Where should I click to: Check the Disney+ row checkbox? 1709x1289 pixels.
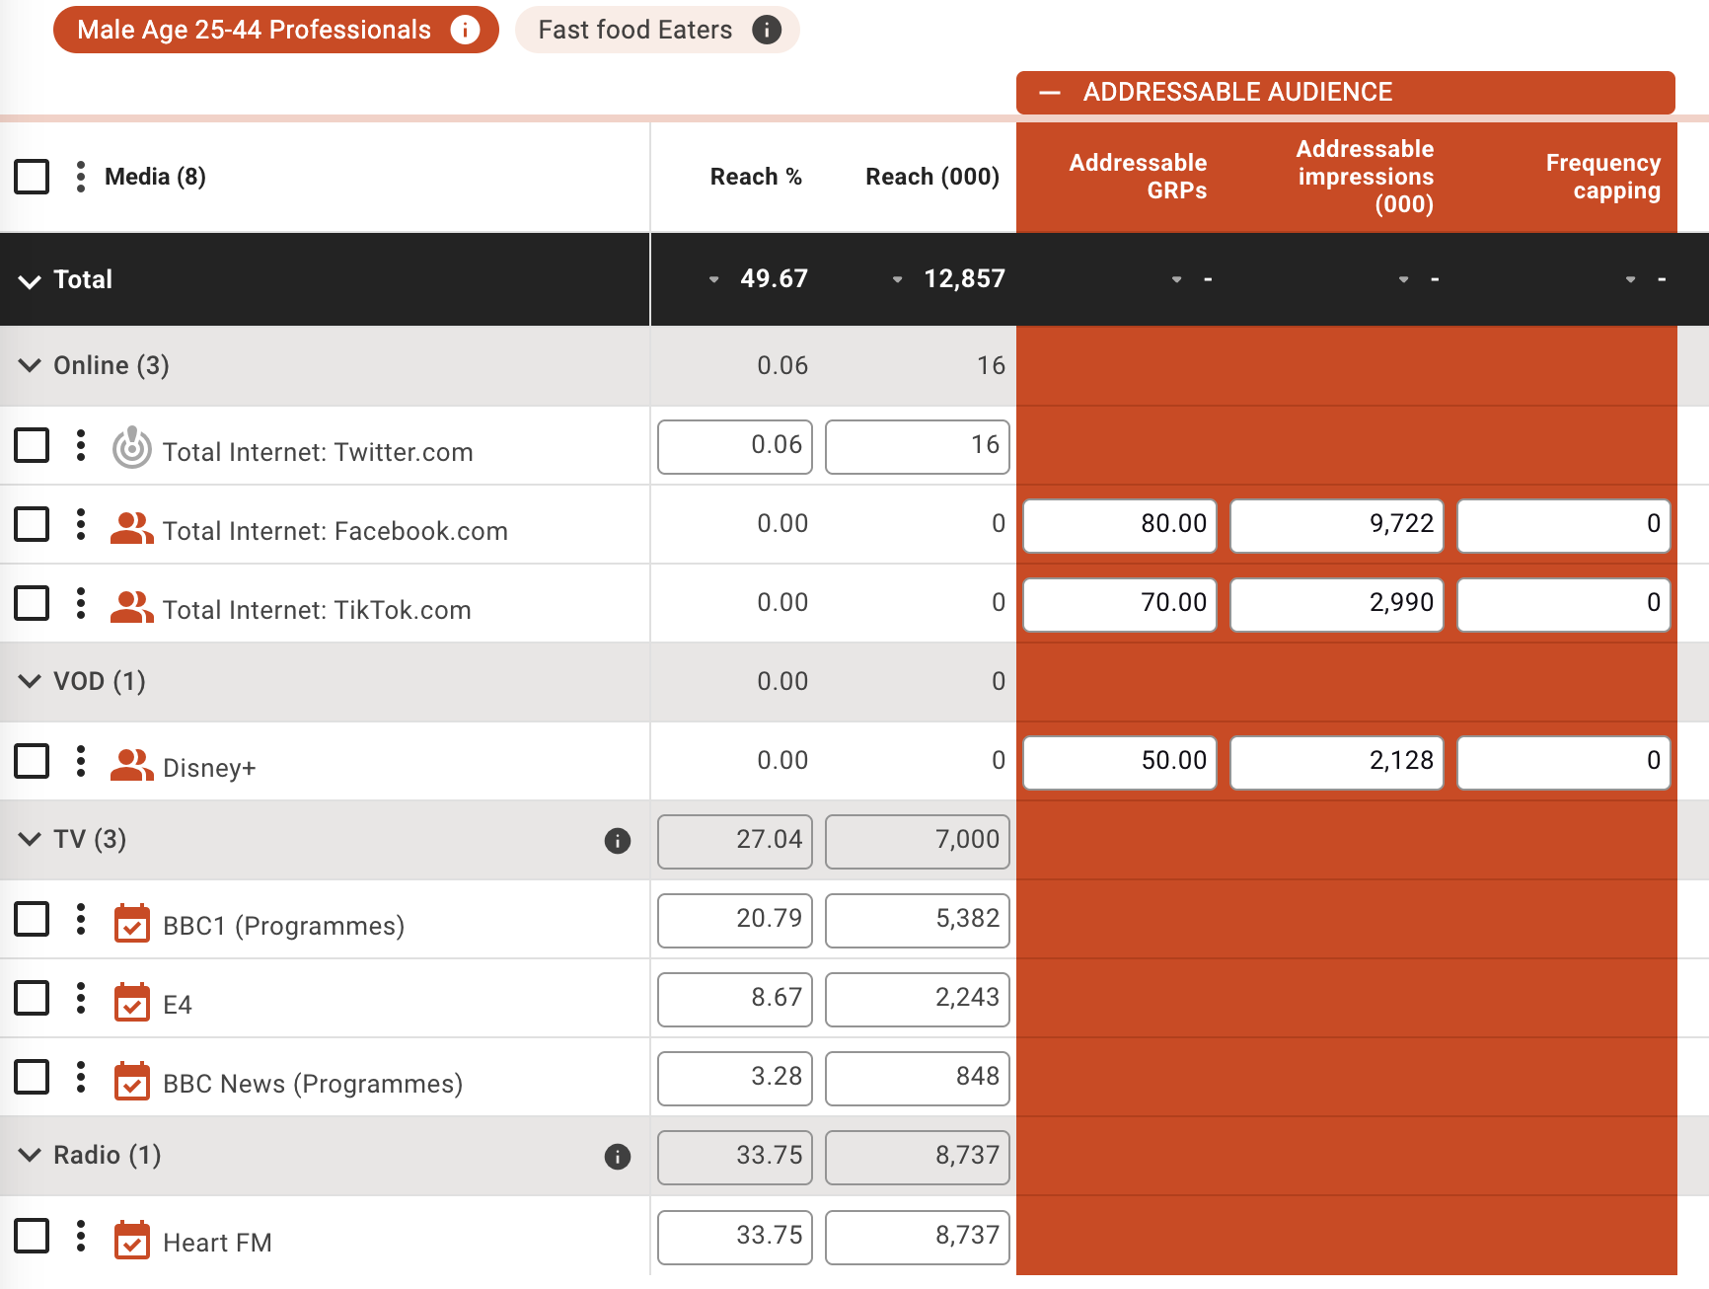pos(32,761)
